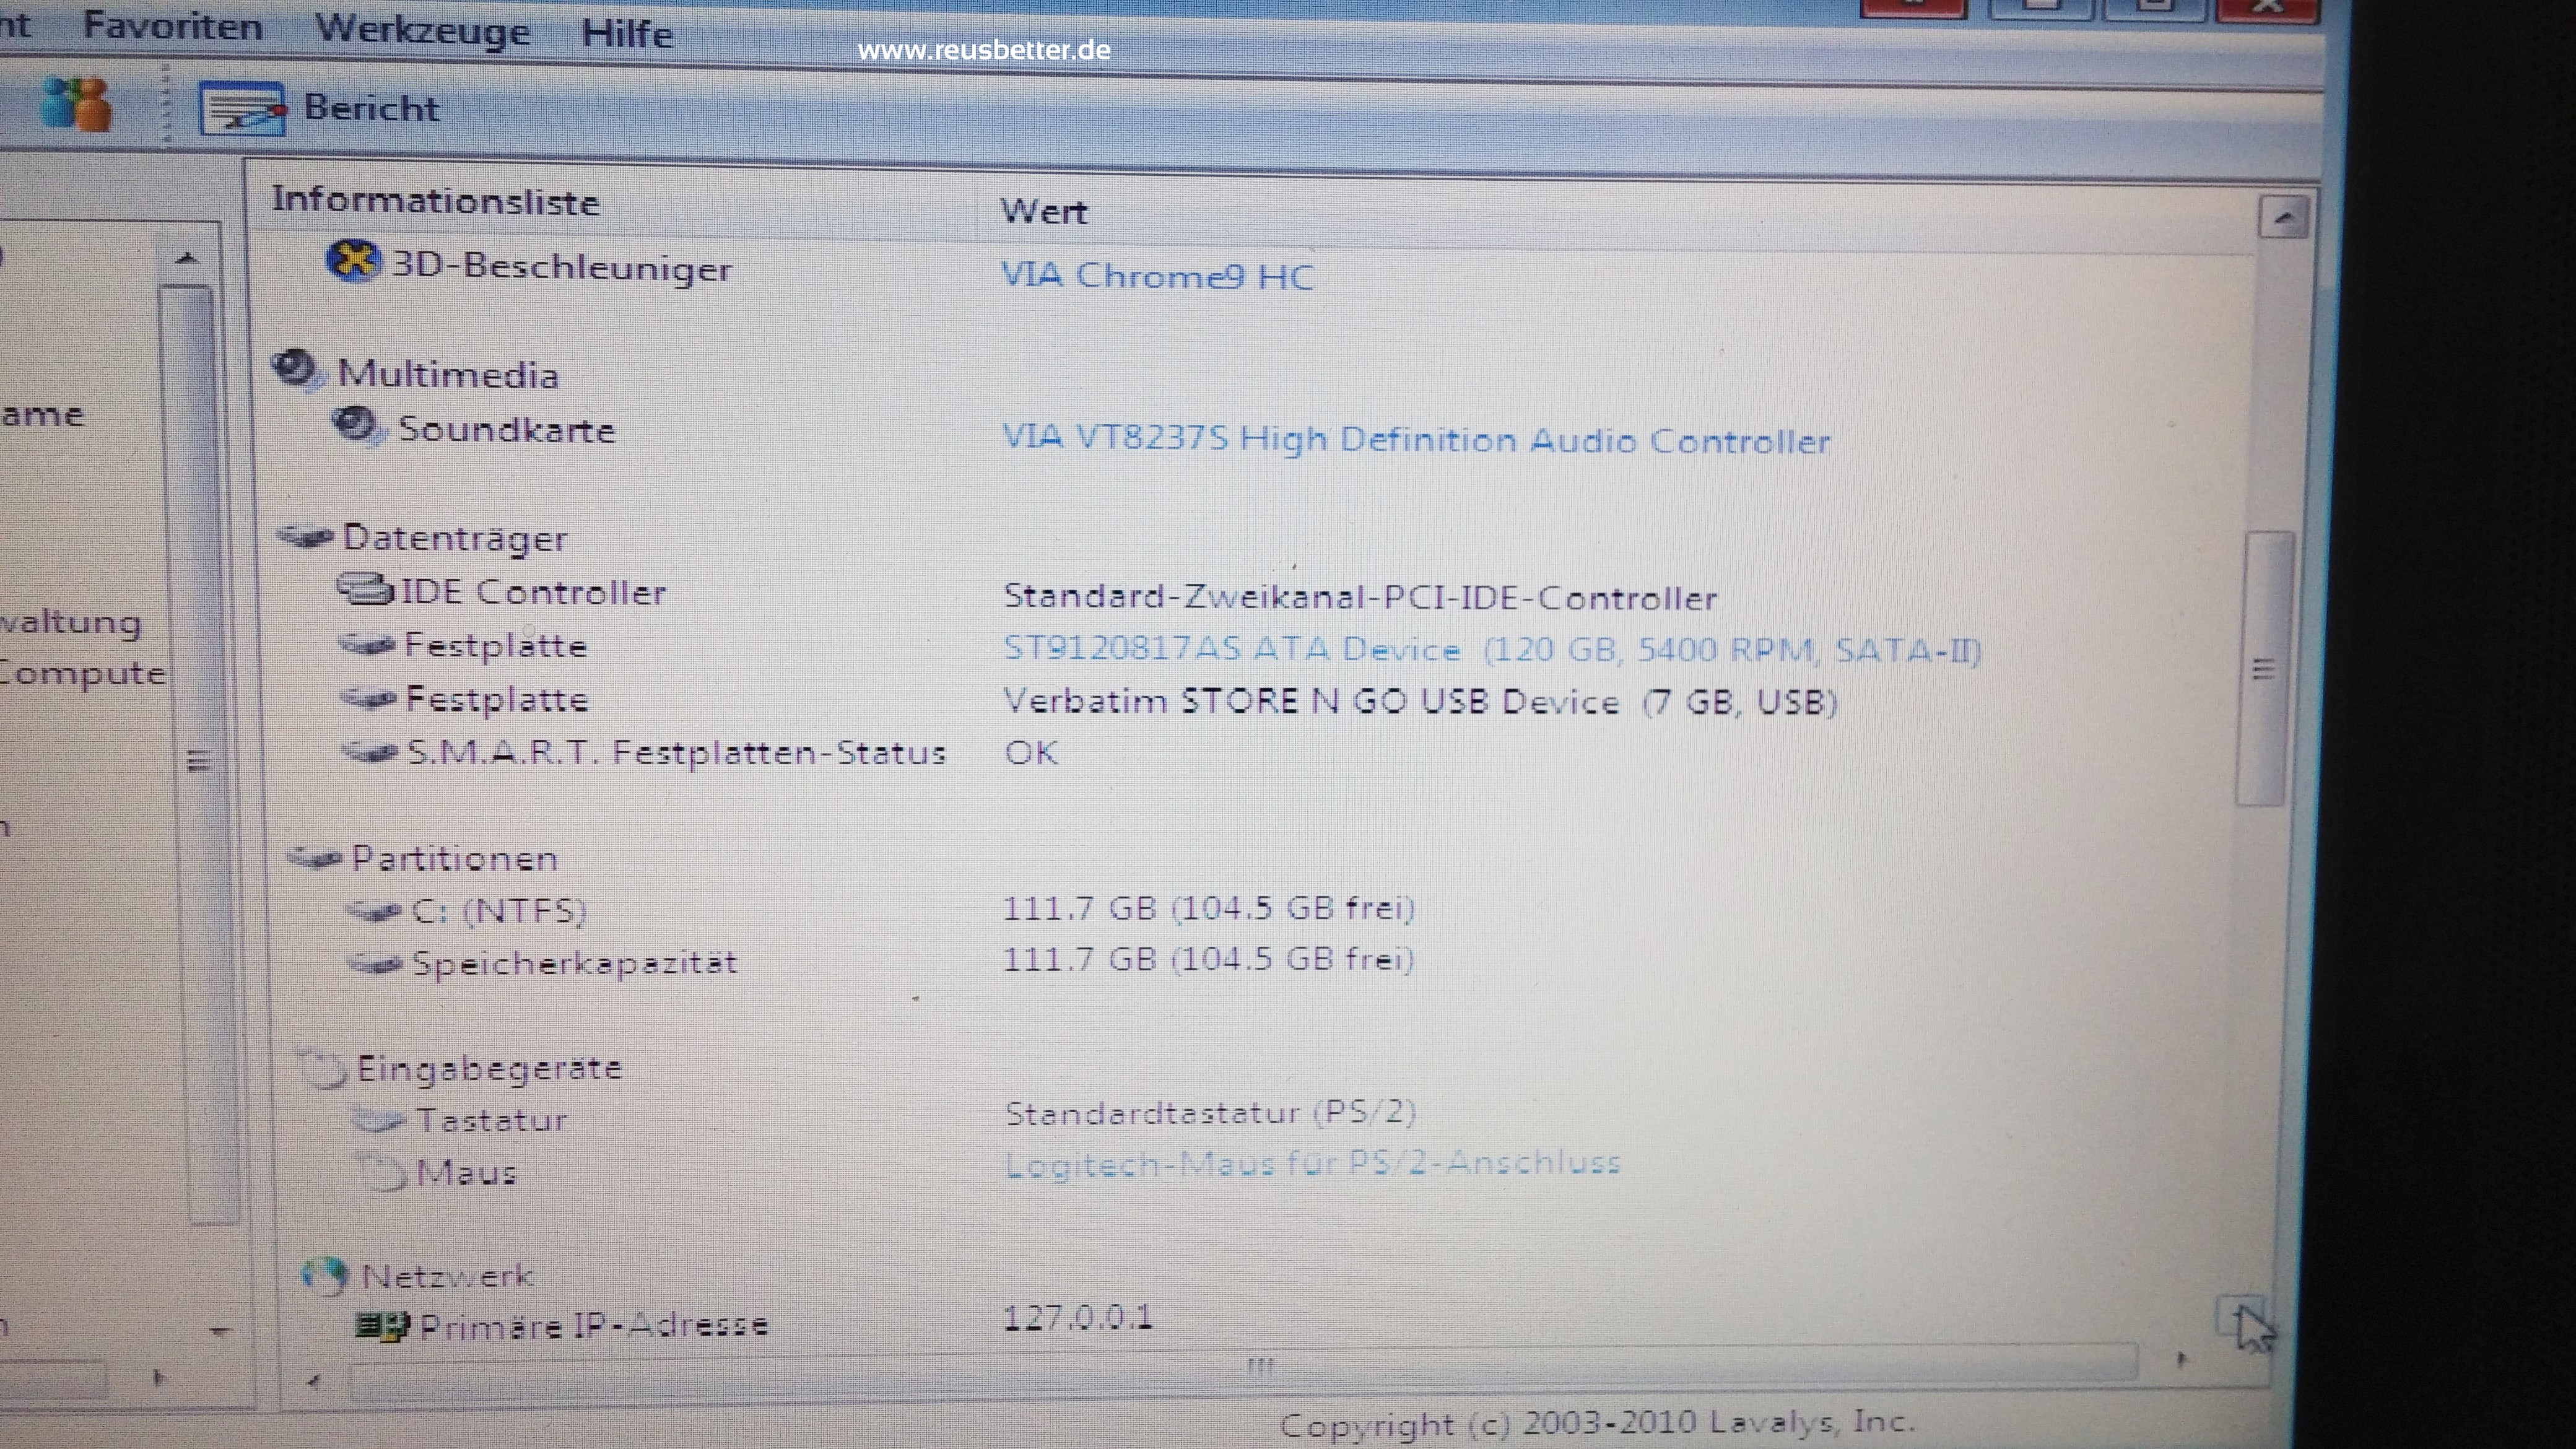Viewport: 2576px width, 1449px height.
Task: Click first Festplatte drive icon
Action: tap(367, 644)
